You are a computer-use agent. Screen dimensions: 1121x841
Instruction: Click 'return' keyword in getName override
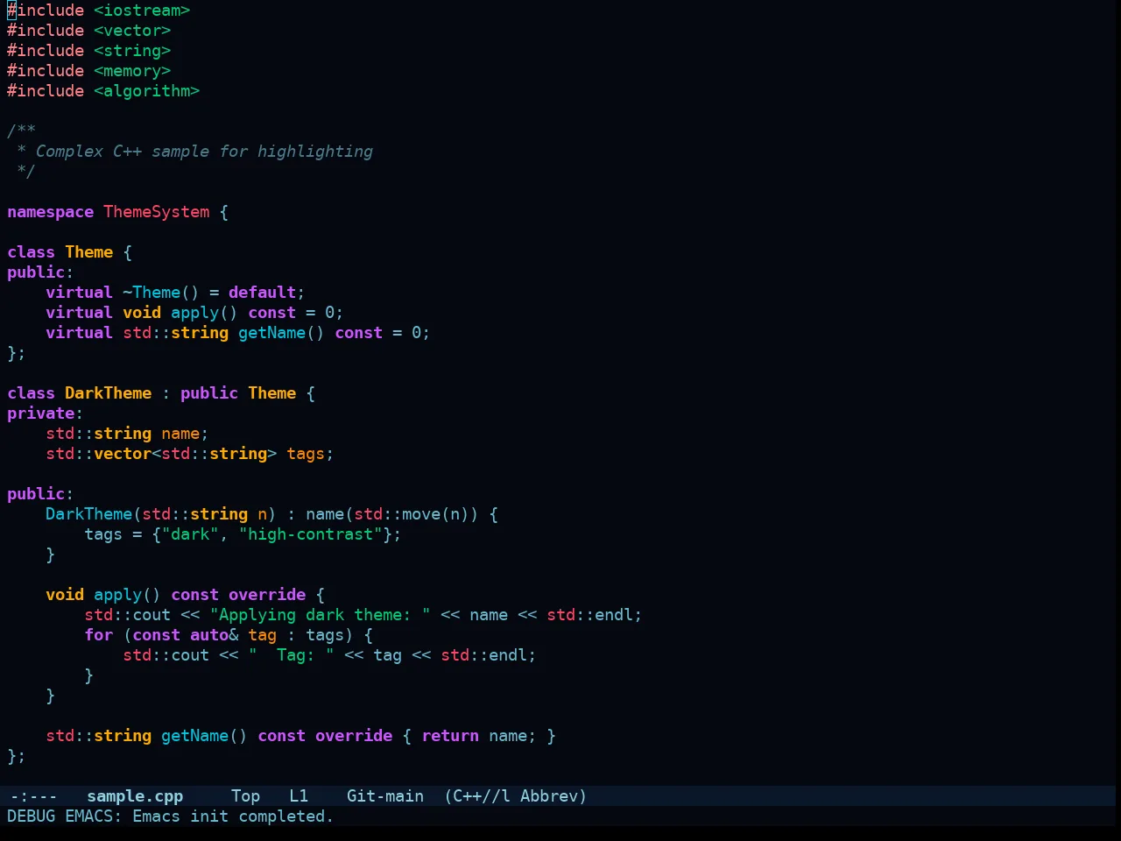(x=450, y=736)
